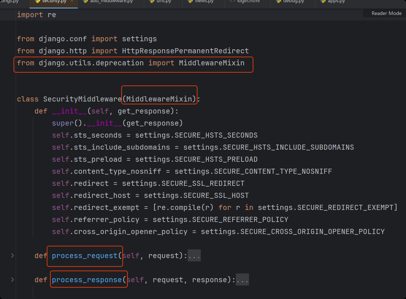The height and width of the screenshot is (299, 406).
Task: Click SECURE_REDIRECT_EXEMPT setting
Action: (x=345, y=207)
